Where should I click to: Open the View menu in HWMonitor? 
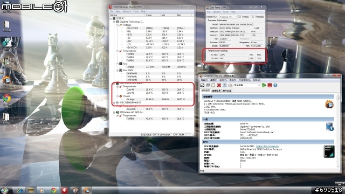pyautogui.click(x=118, y=11)
